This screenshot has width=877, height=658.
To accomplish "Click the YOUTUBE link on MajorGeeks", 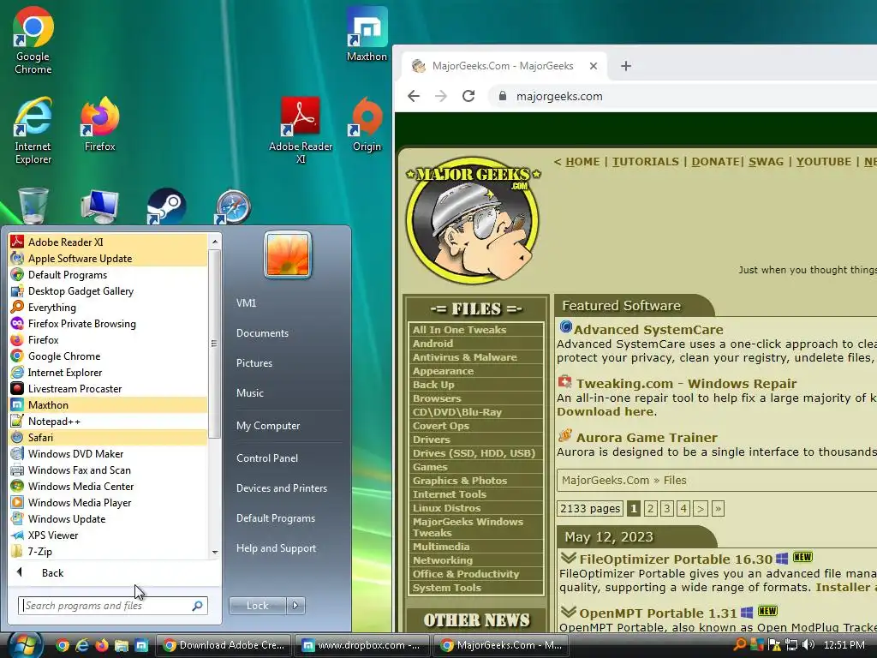I will click(823, 162).
